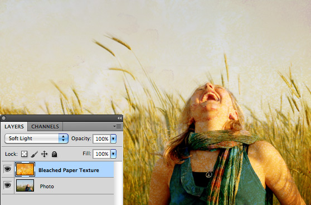
Task: Lock transparent pixels using checkerboard icon
Action: coord(24,154)
